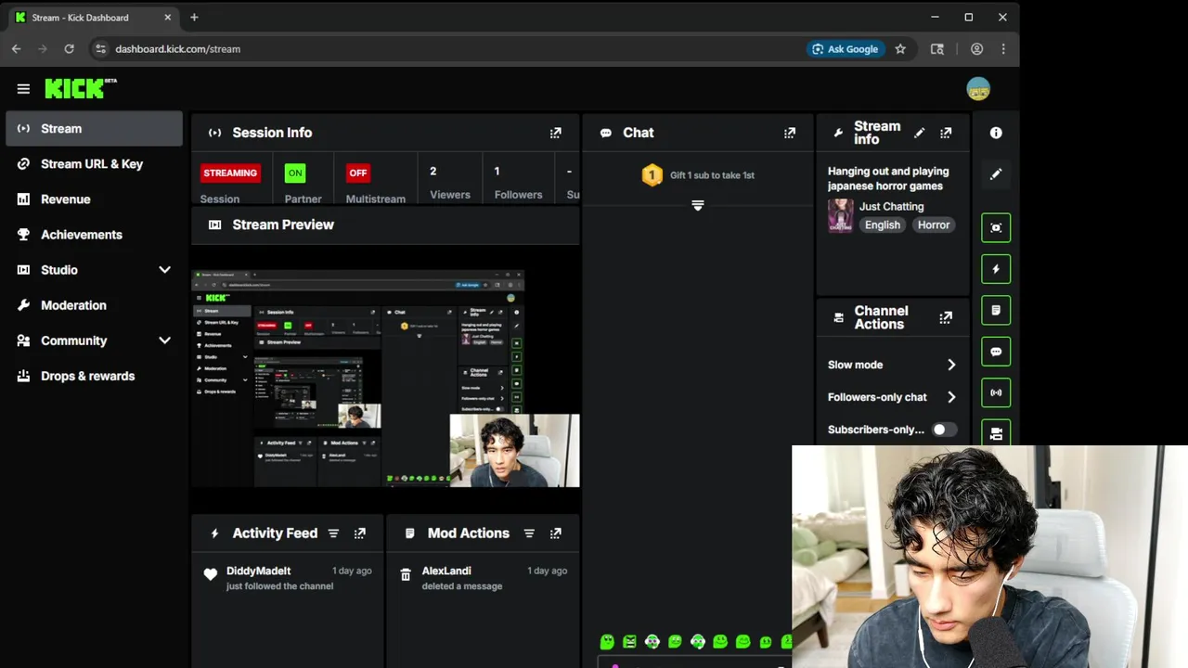Select Stream in the sidebar
The image size is (1188, 668).
pyautogui.click(x=94, y=129)
